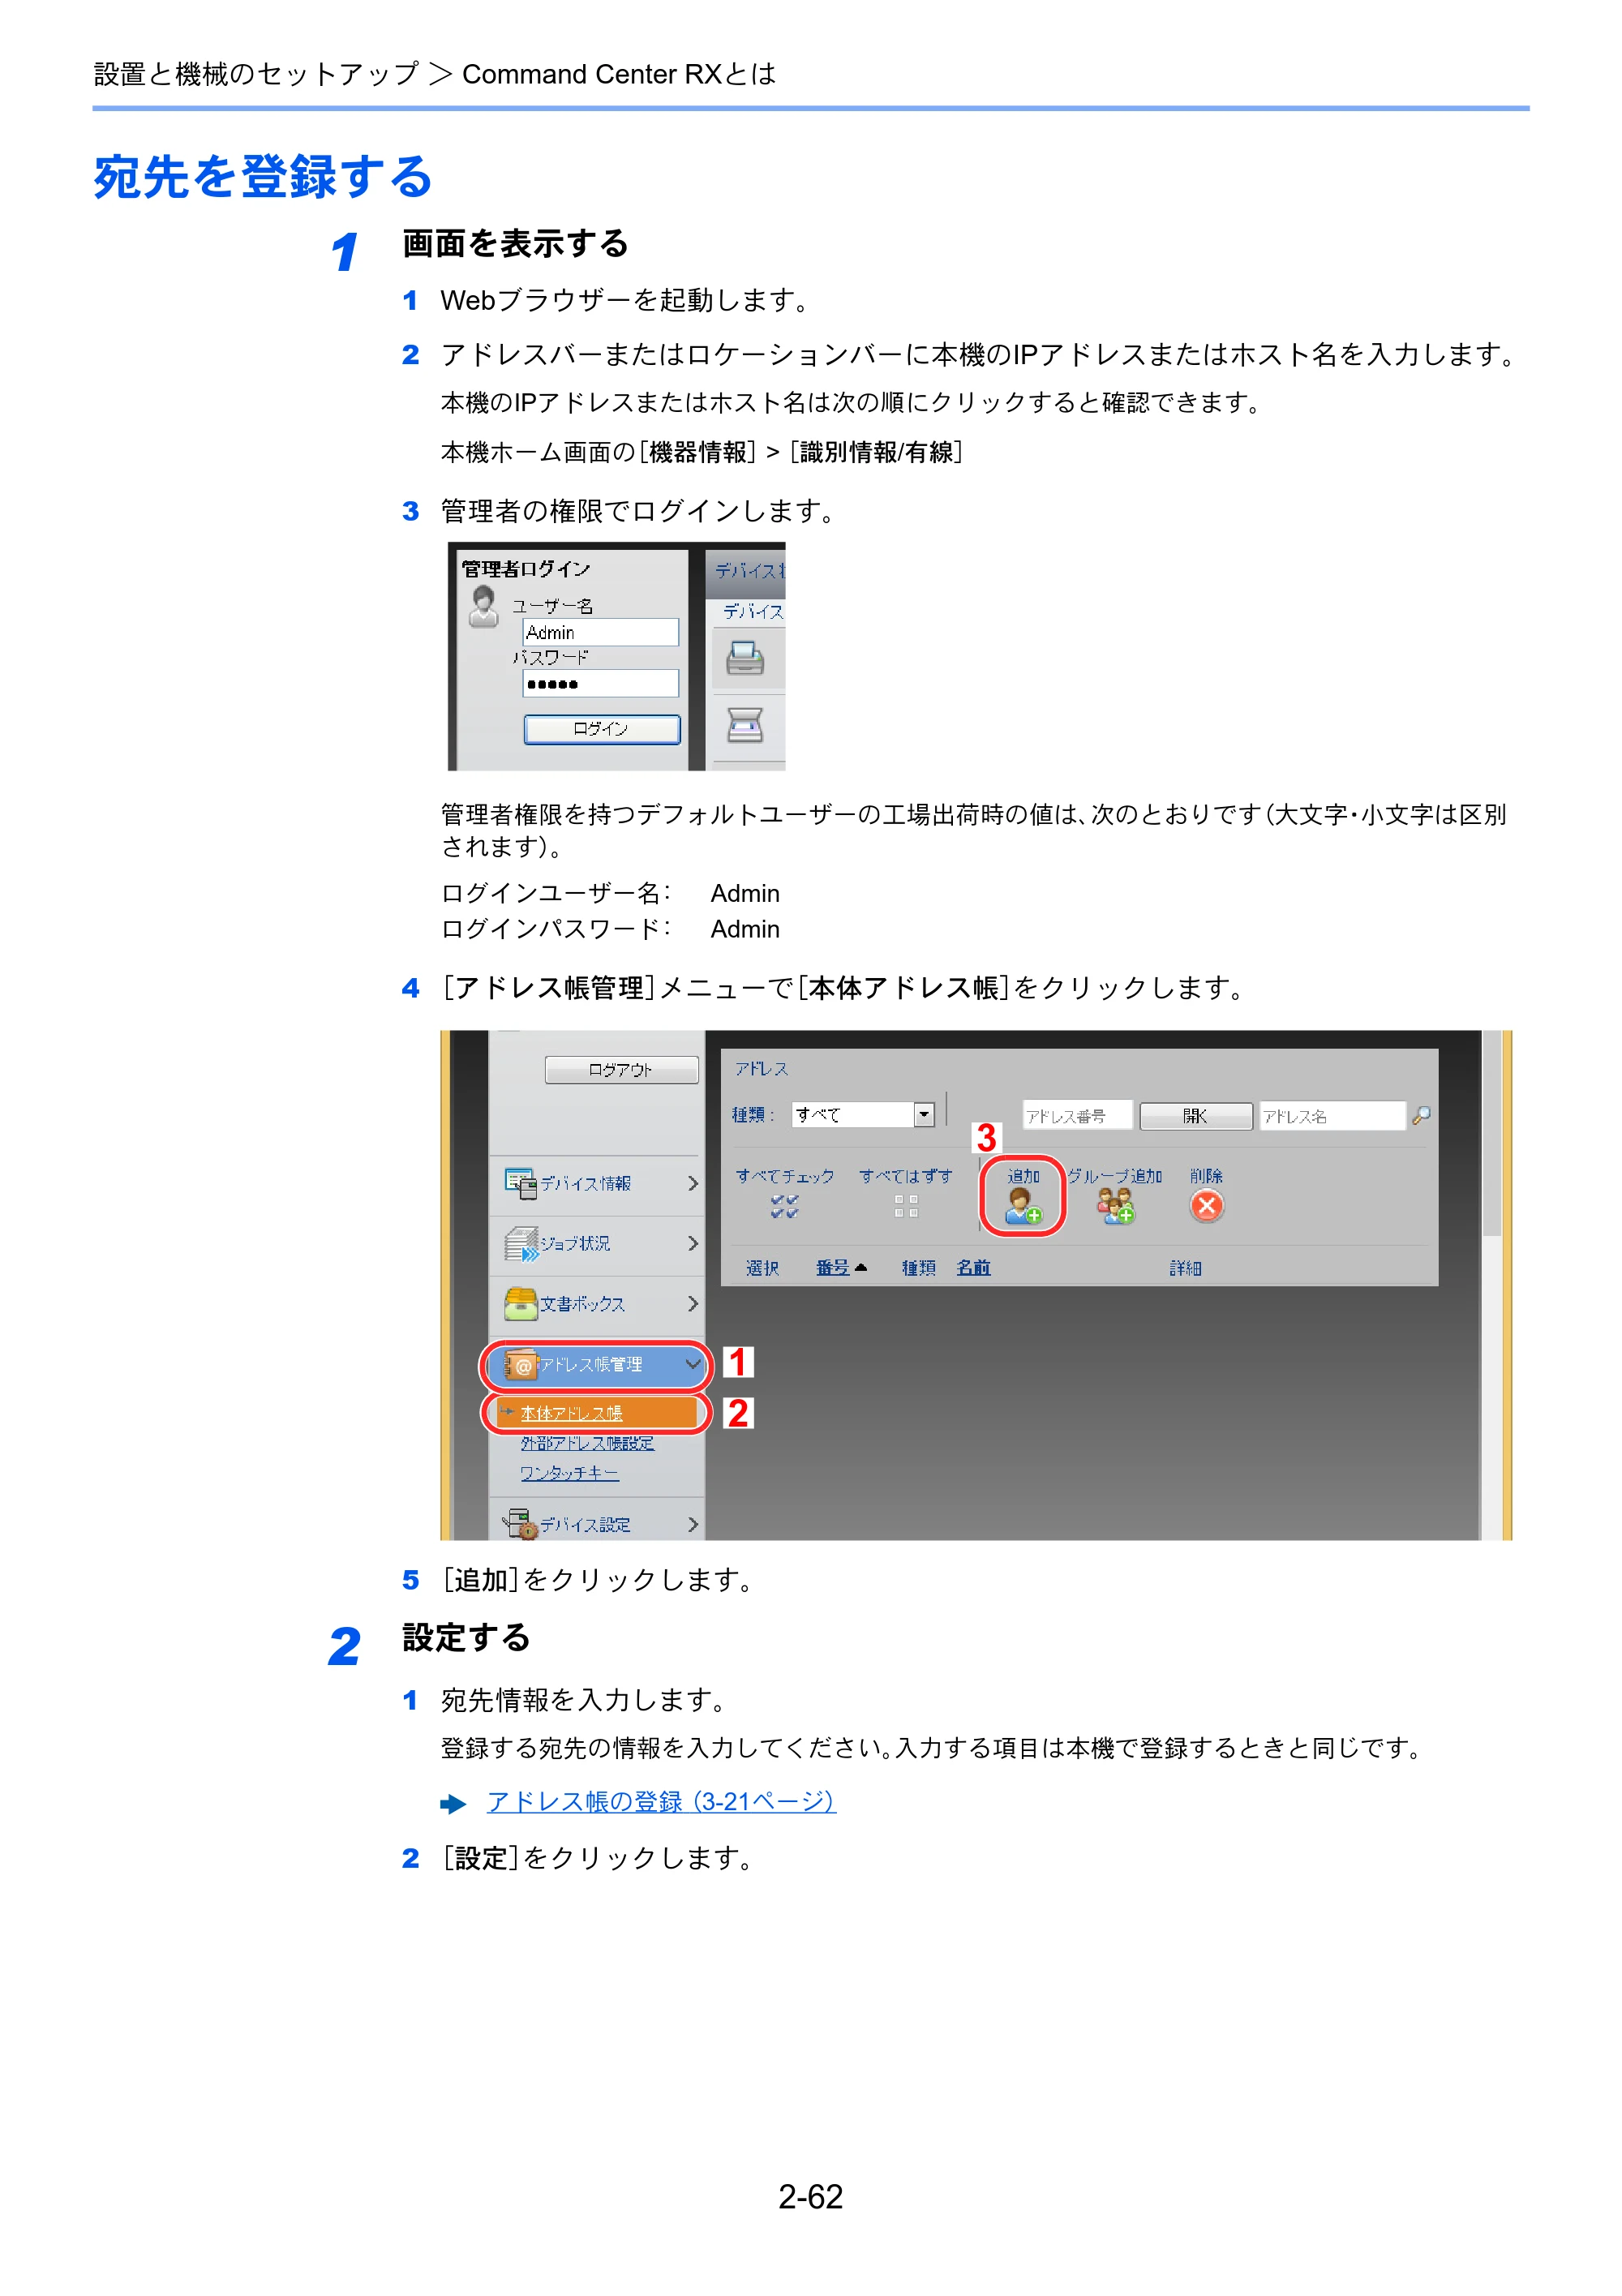Open the アドレス帳管理 menu

[598, 1365]
